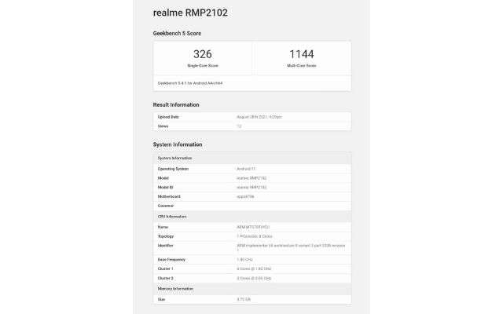Click the Cluster 2 cores value
Screen dimensions: 503x314
pyautogui.click(x=254, y=279)
